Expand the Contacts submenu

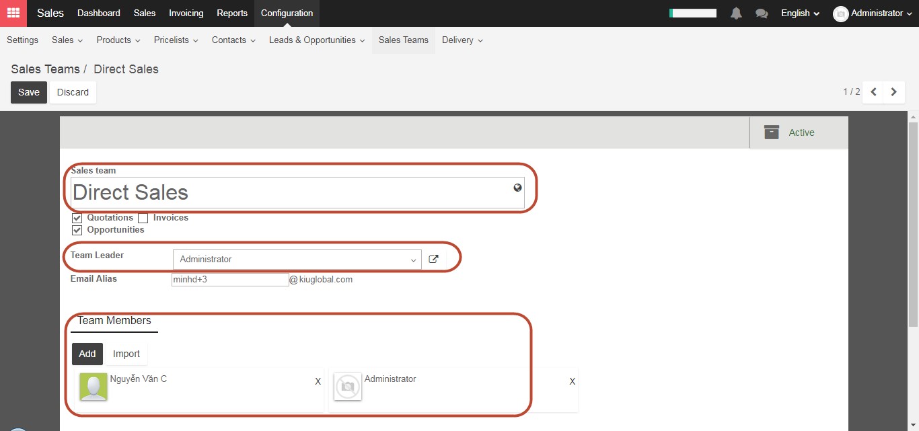(233, 40)
